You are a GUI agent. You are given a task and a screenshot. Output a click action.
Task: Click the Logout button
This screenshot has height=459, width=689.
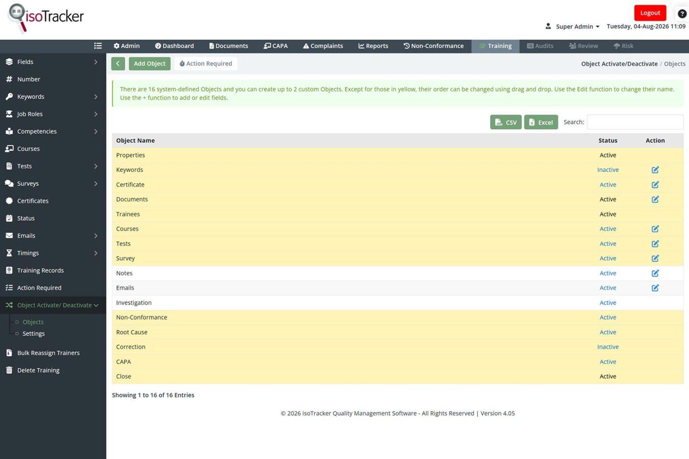pos(650,13)
